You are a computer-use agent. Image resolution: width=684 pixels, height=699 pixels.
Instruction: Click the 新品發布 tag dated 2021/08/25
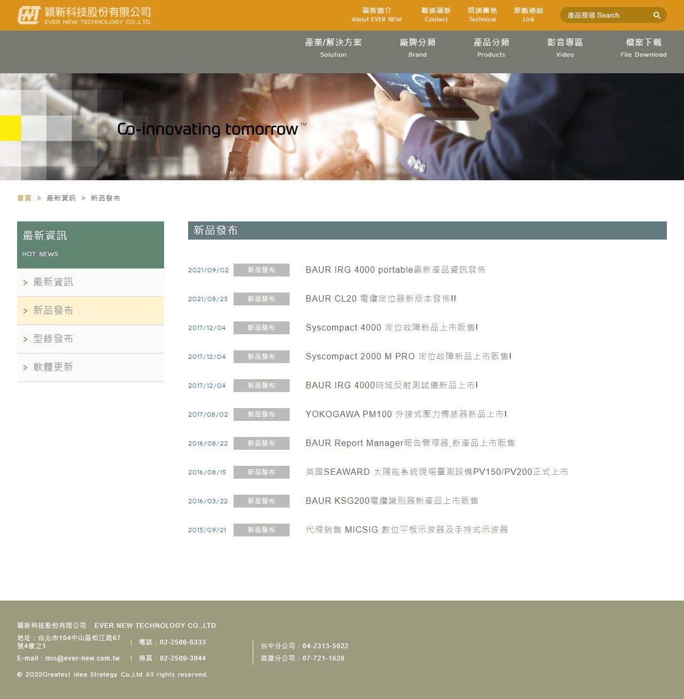click(261, 299)
